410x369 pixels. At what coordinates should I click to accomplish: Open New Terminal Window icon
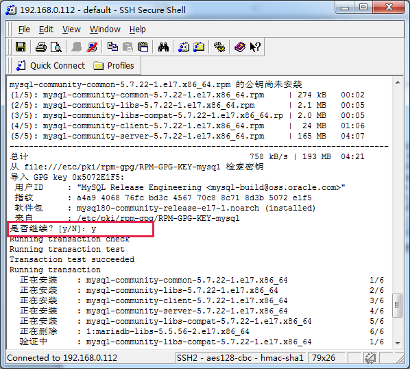click(184, 47)
